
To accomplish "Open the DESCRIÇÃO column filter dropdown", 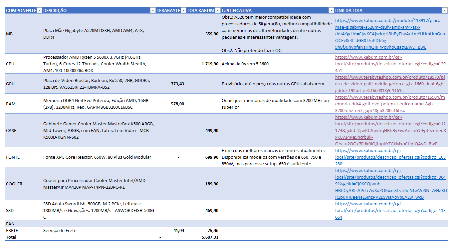I will pyautogui.click(x=153, y=10).
